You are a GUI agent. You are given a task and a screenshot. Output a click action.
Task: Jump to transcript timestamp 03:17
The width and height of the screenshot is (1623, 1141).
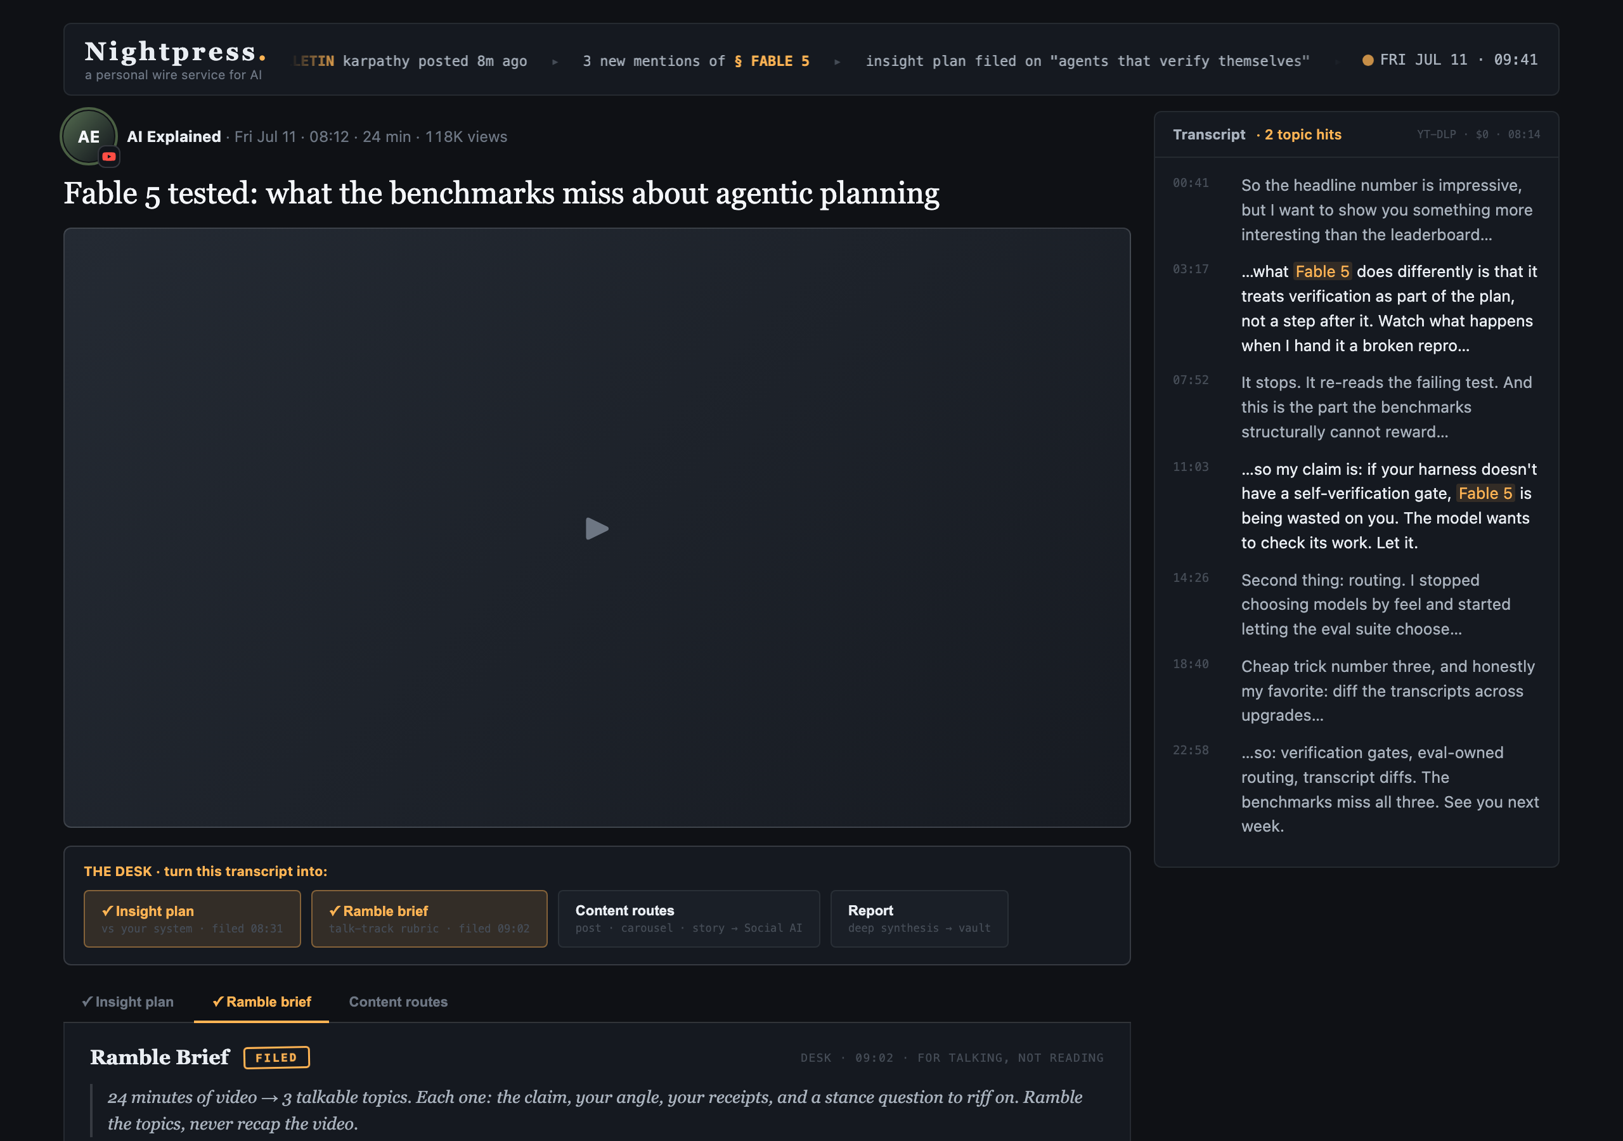1191,269
